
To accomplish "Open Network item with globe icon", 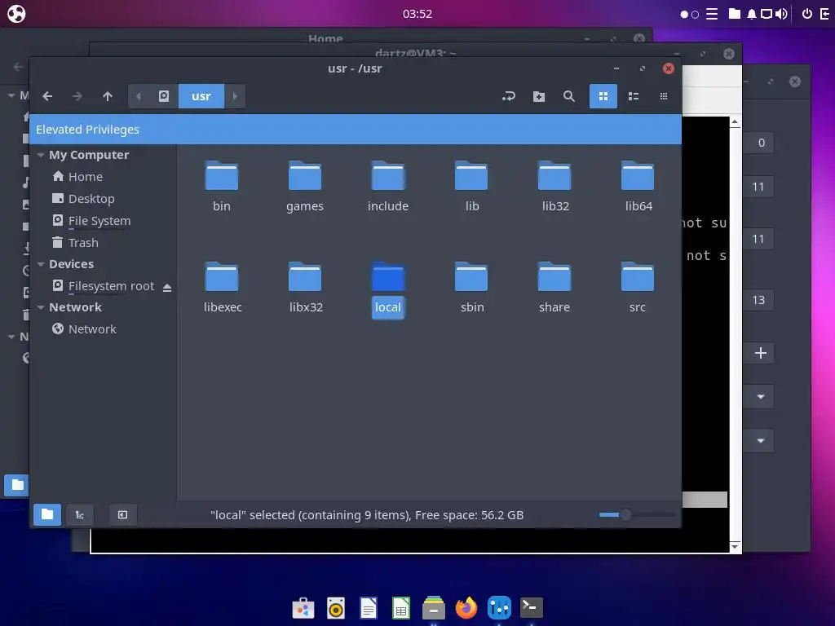I will coord(92,329).
